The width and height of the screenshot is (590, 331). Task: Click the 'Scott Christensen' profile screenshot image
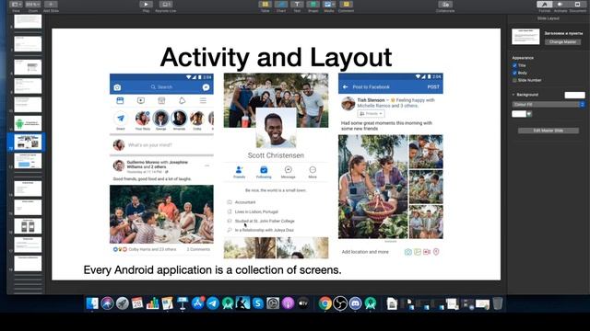click(276, 165)
